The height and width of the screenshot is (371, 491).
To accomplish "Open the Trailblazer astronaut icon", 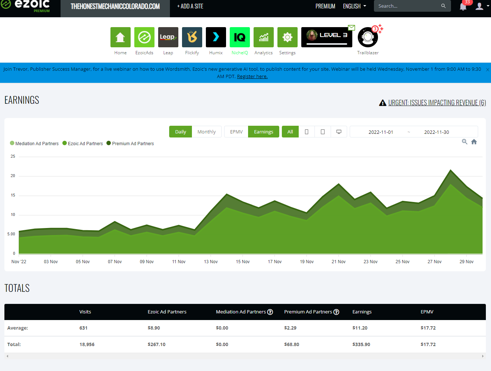I will coord(368,37).
